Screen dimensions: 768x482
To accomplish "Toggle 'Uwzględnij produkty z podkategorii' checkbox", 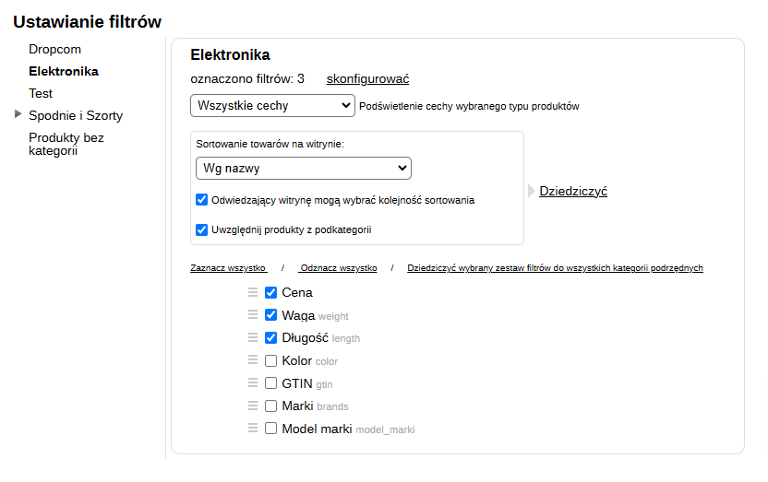I will pyautogui.click(x=202, y=229).
